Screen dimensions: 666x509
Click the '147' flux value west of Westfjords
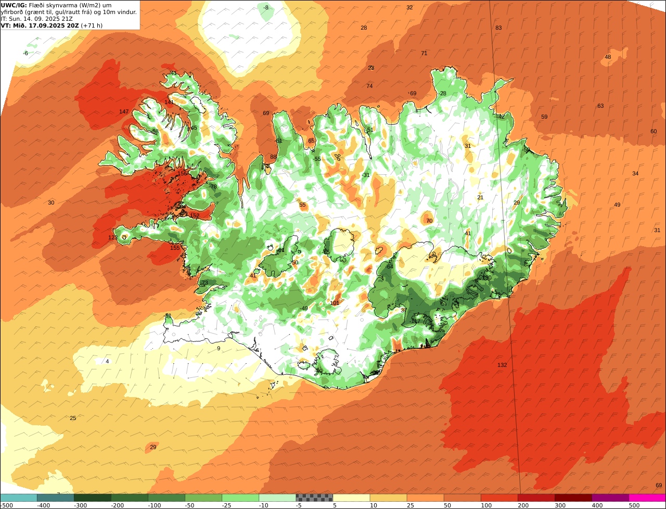point(124,112)
